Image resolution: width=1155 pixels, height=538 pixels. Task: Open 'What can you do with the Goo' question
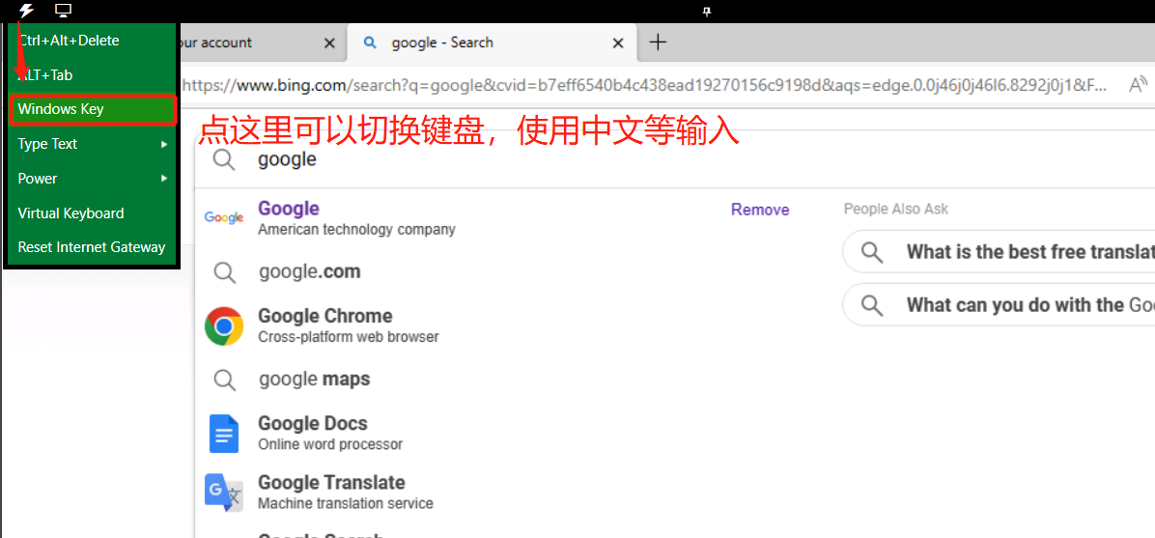click(x=999, y=304)
